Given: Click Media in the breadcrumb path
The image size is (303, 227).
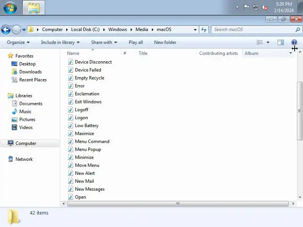Looking at the screenshot, I should point(142,30).
